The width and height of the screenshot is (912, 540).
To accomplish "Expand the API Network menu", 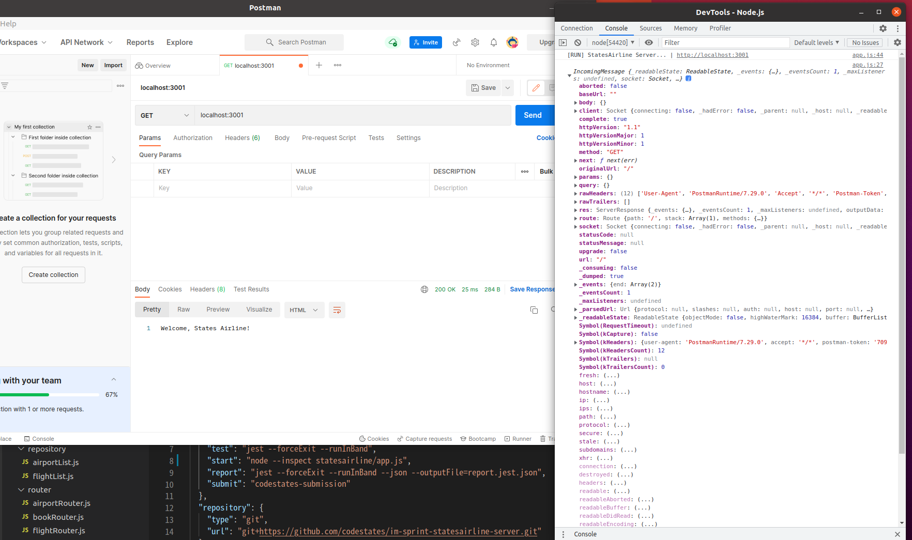I will click(86, 42).
